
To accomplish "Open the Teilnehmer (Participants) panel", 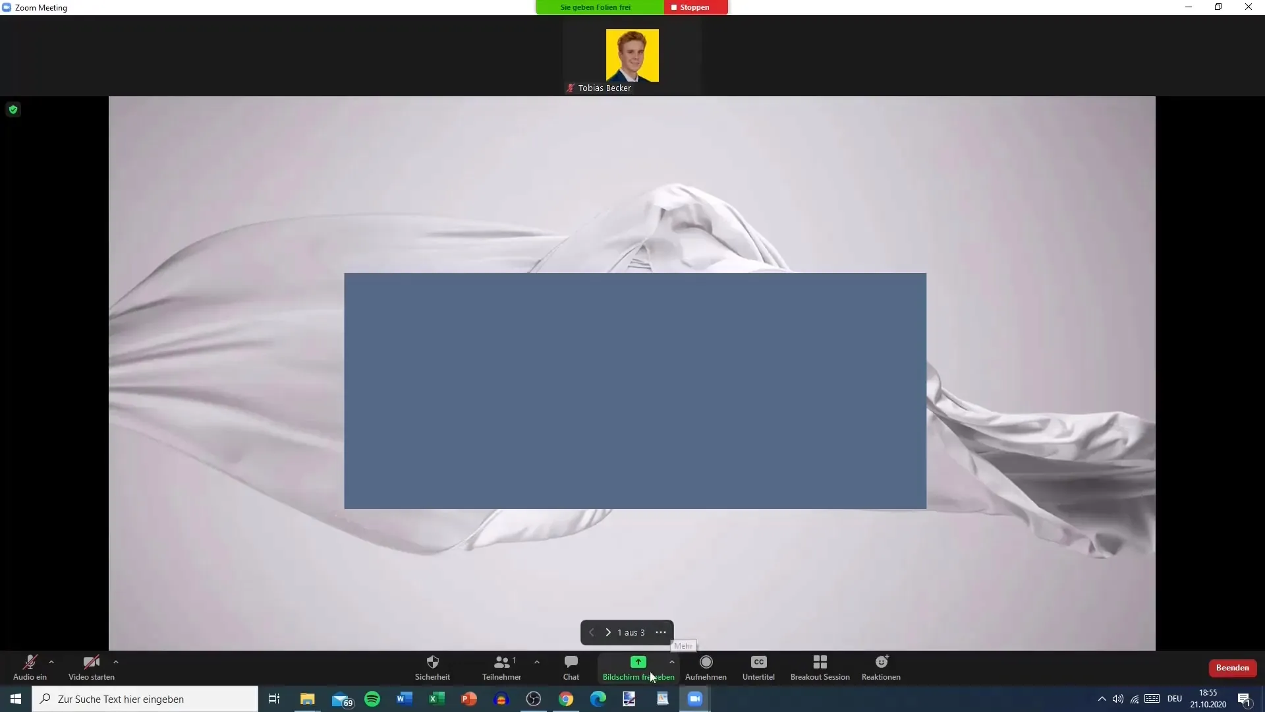I will click(501, 667).
